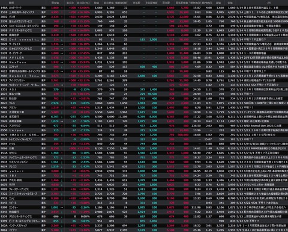
Task: Select stock code 7322
Action: [x=4, y=194]
